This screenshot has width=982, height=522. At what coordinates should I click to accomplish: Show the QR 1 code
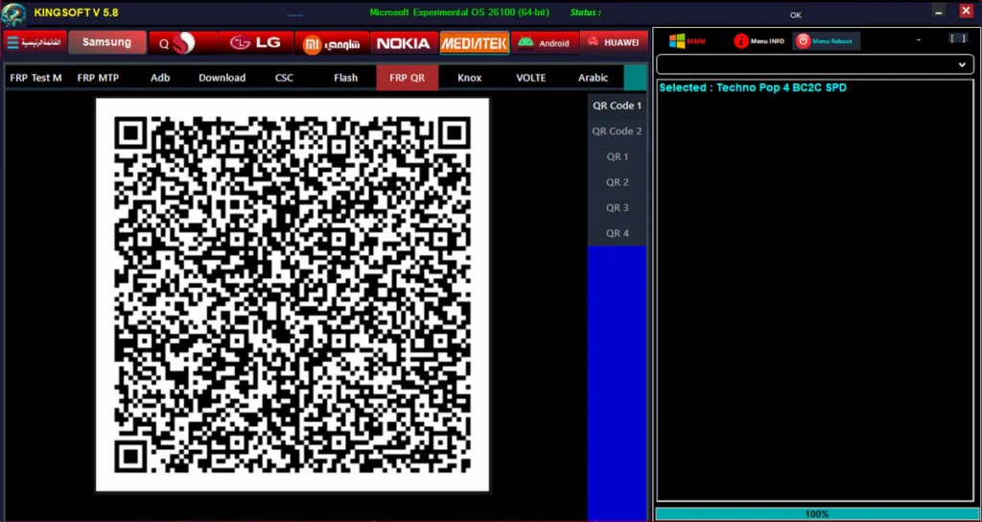click(x=618, y=156)
